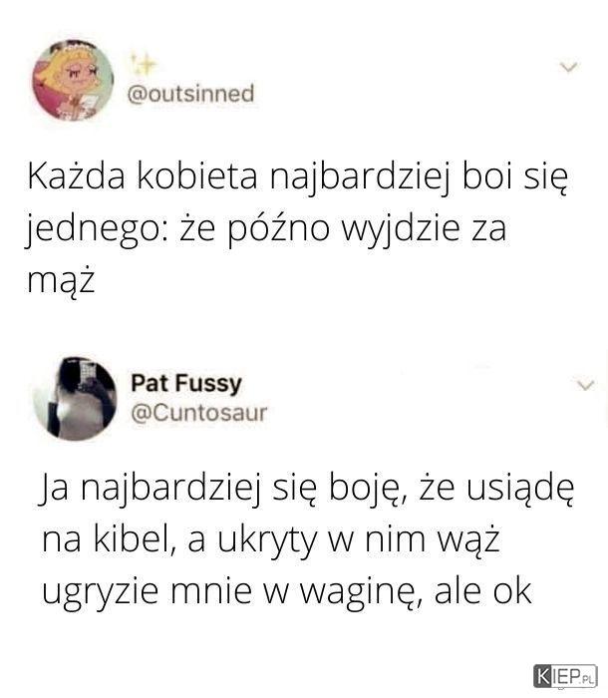The image size is (608, 698).
Task: Click the line "Ja najbardziej się boję, że usiądę"
Action: [307, 489]
